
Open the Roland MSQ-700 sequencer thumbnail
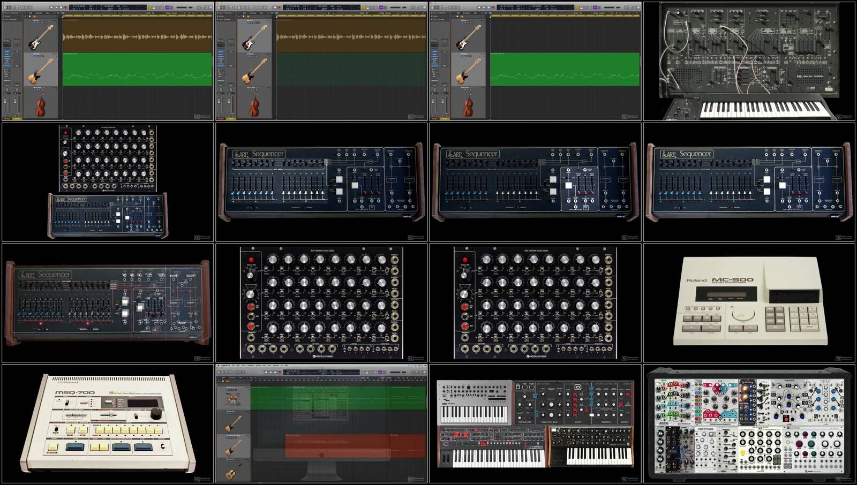click(x=107, y=424)
